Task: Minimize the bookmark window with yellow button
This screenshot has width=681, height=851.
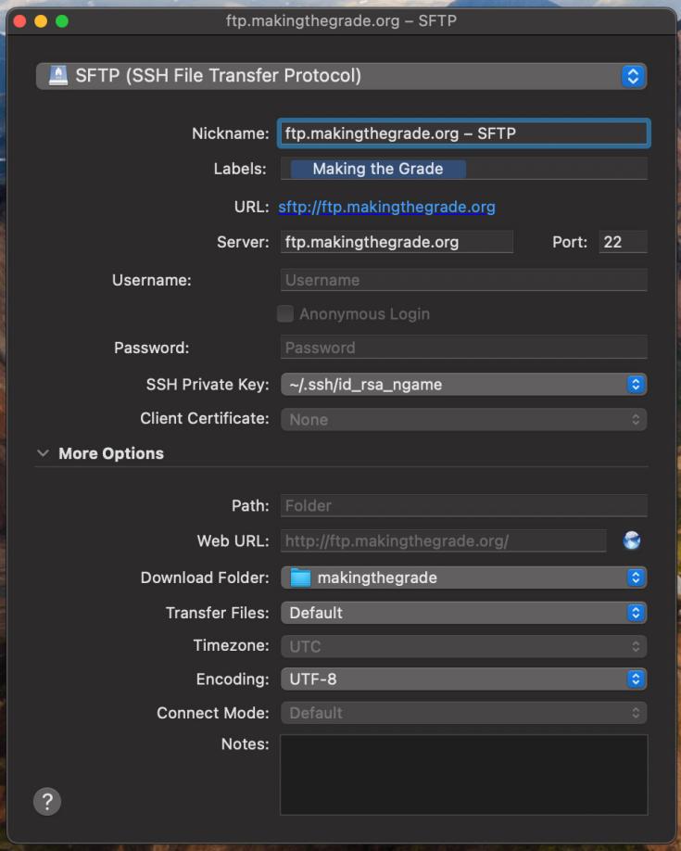Action: click(41, 21)
